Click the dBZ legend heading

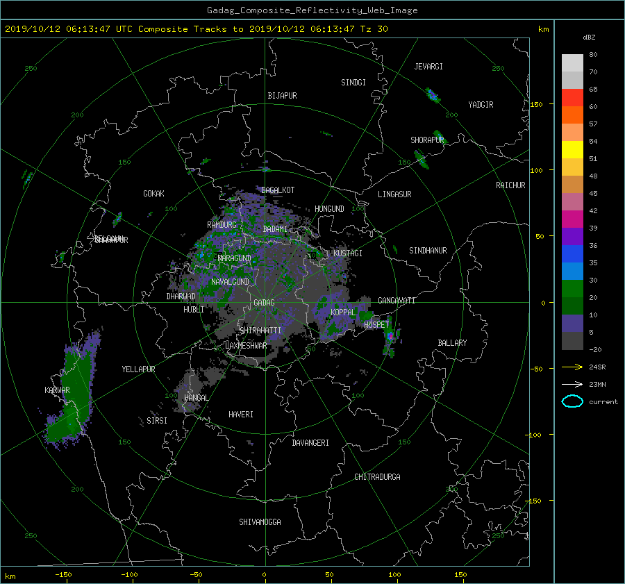[589, 37]
